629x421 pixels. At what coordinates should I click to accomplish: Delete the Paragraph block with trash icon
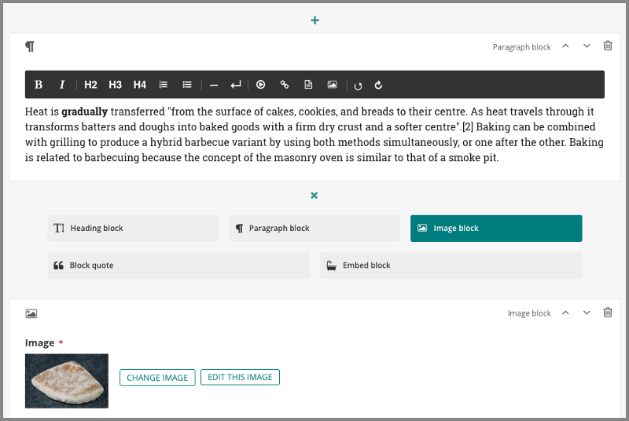pyautogui.click(x=608, y=46)
